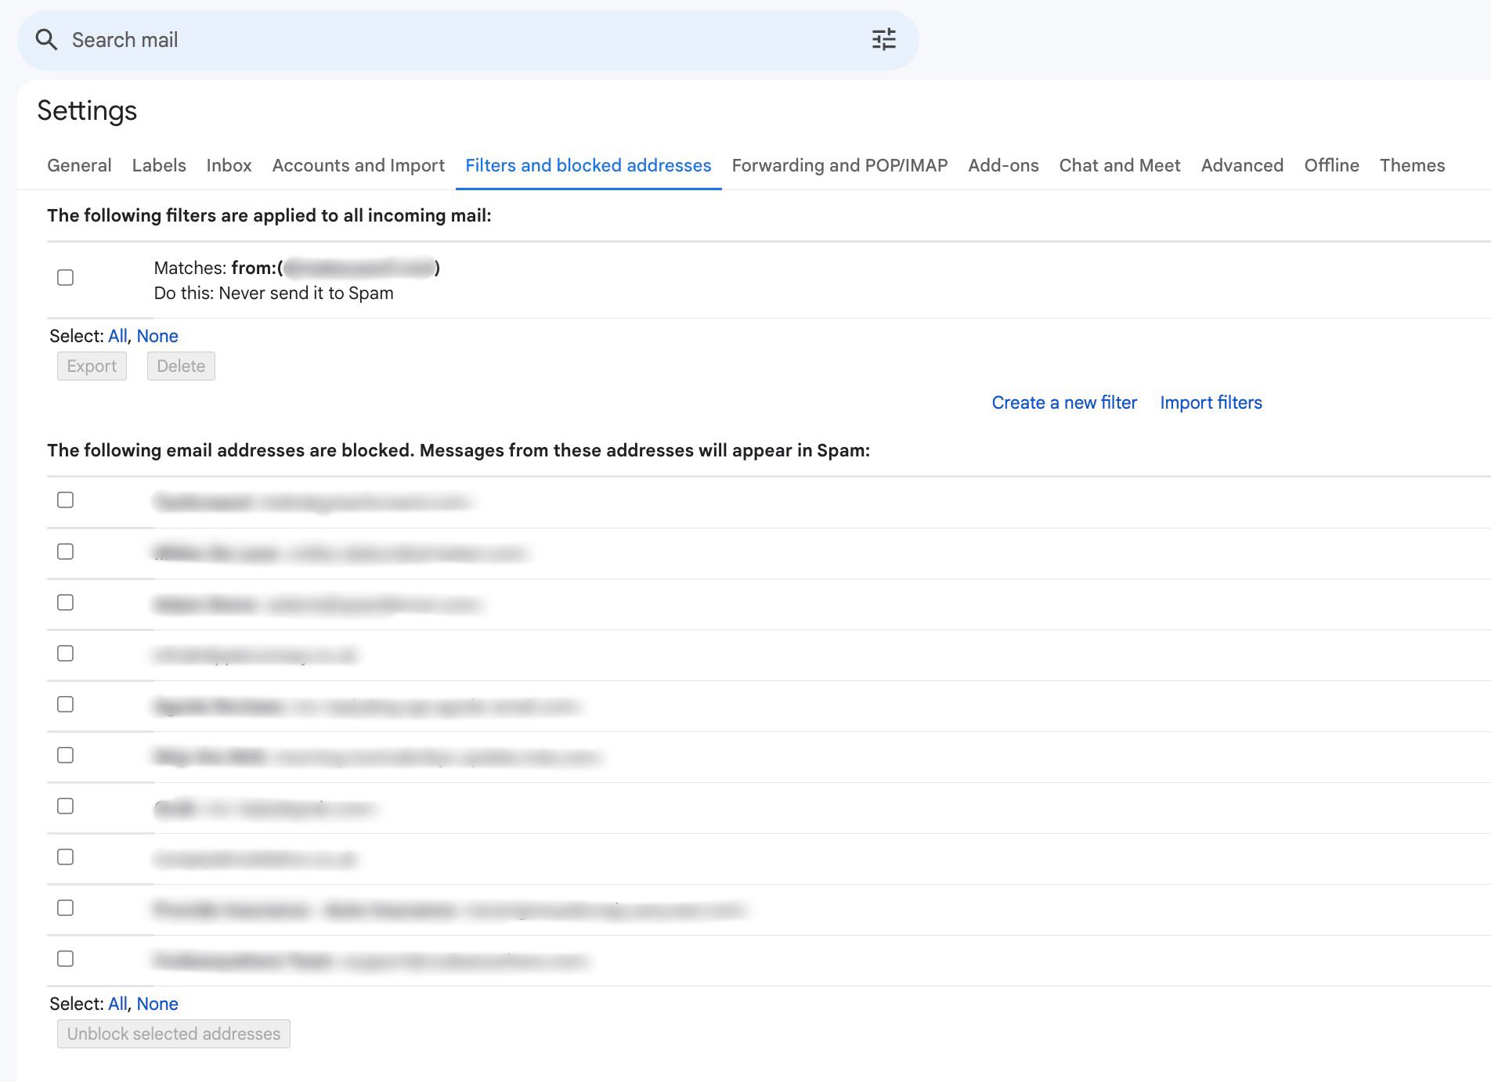The height and width of the screenshot is (1082, 1491).
Task: Click None to deselect blocked addresses
Action: [158, 1004]
